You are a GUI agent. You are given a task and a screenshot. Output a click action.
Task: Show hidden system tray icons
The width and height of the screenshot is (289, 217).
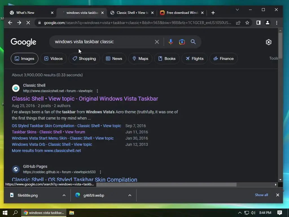click(240, 213)
